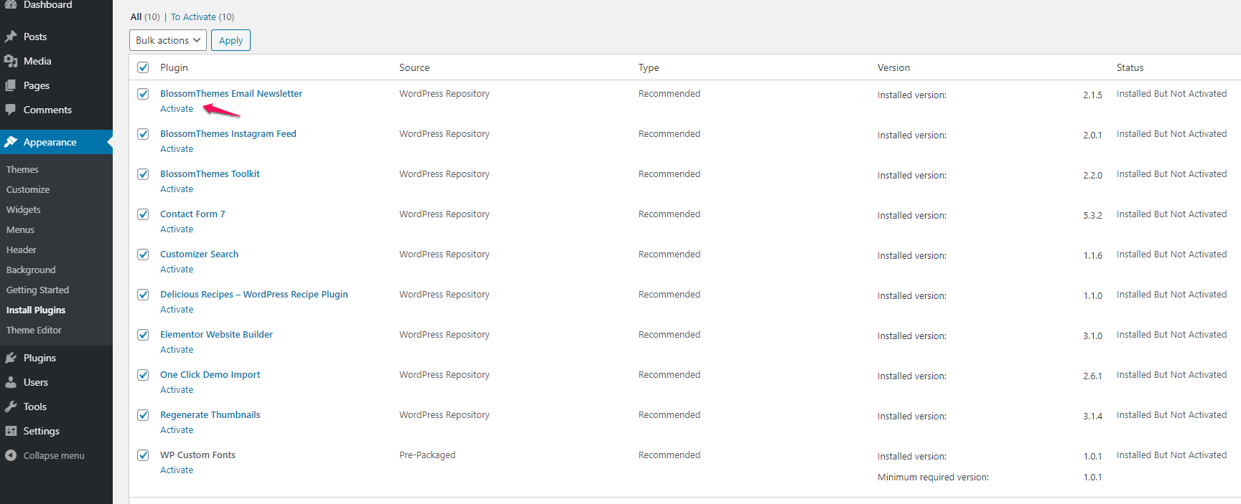Show All (10) plugins filter
Viewport: 1241px width, 504px height.
[145, 16]
